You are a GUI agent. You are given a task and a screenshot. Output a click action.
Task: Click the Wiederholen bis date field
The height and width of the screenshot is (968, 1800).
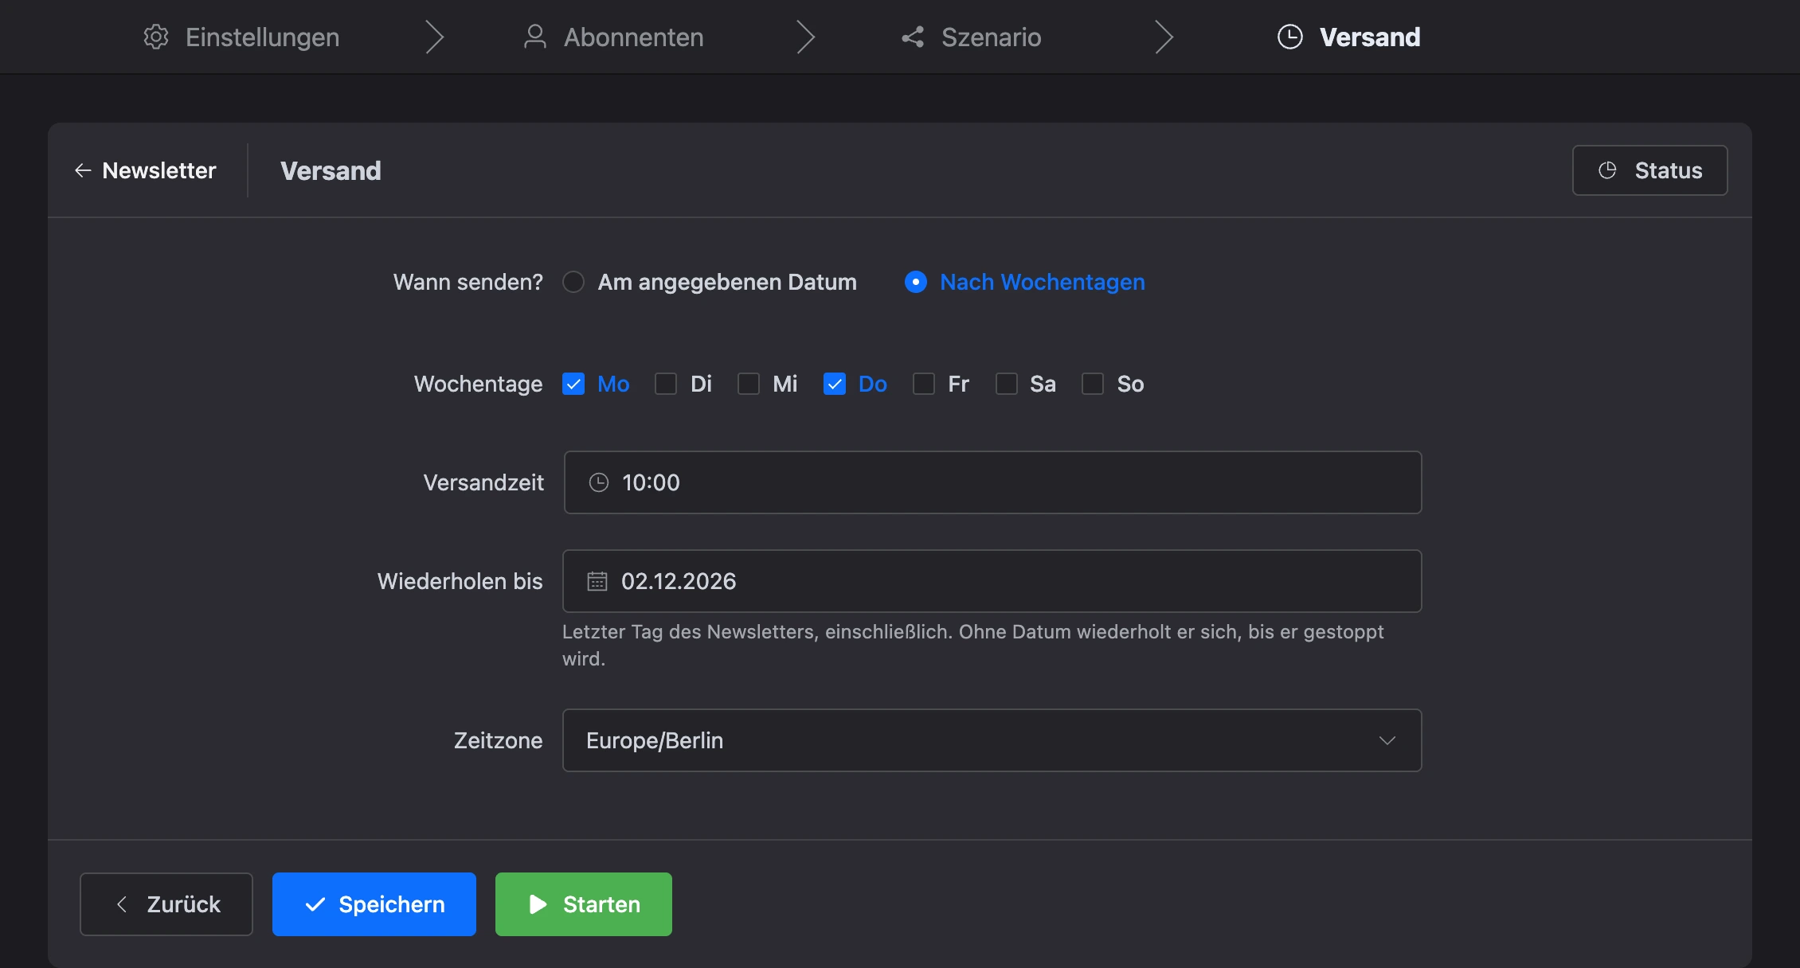[x=992, y=581]
